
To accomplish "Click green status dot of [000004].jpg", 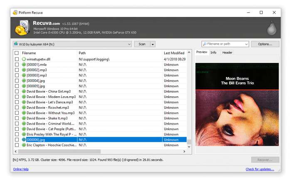I will [24, 81].
